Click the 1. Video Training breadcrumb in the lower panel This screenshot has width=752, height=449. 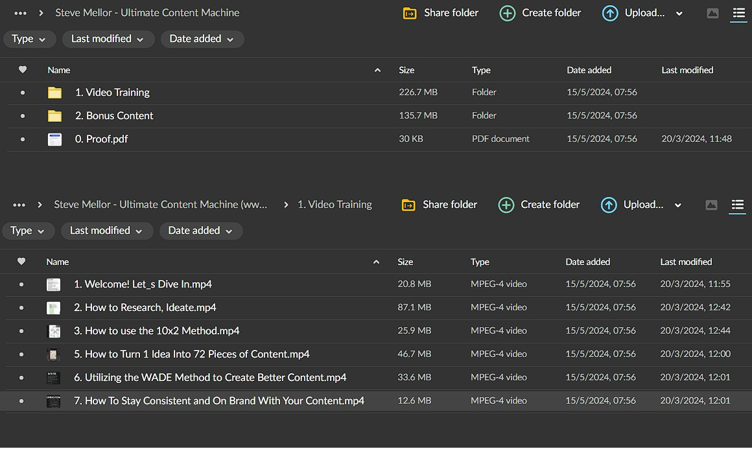pos(335,205)
